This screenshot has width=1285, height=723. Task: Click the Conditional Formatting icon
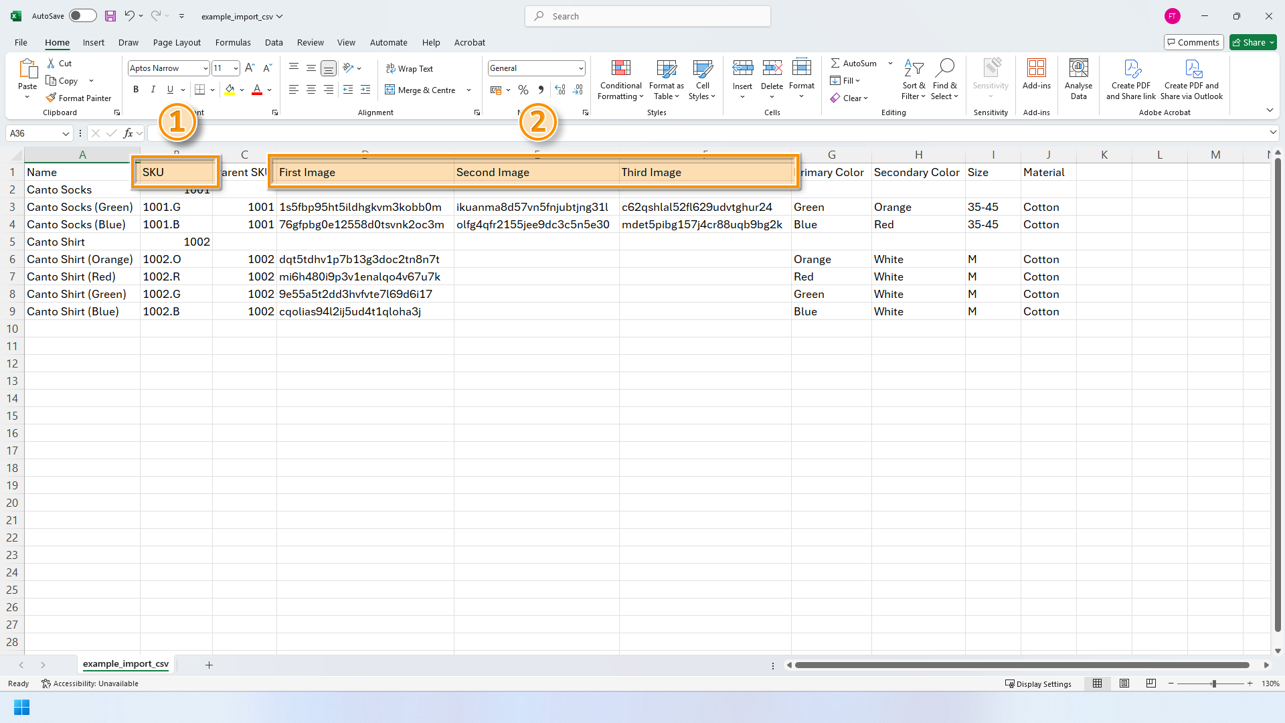[x=620, y=68]
